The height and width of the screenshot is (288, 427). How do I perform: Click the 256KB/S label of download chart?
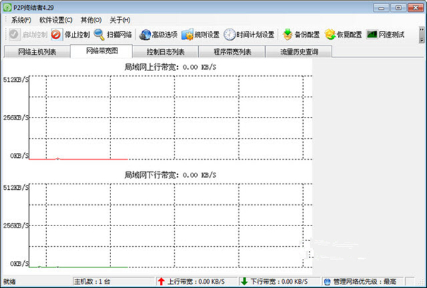pos(16,225)
